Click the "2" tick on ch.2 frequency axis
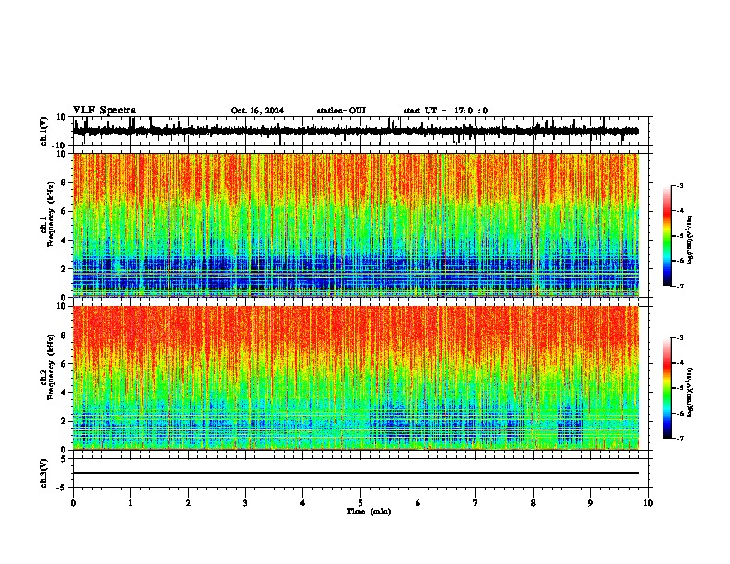730x564 pixels. tap(65, 421)
